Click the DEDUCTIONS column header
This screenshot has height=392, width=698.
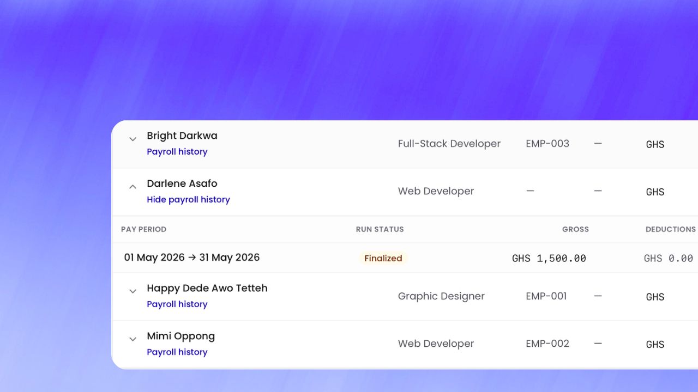[671, 229]
